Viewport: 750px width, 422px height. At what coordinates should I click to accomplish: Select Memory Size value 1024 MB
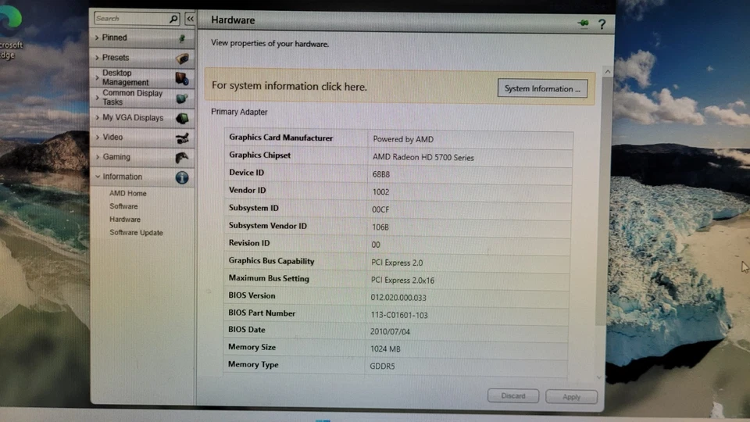385,349
